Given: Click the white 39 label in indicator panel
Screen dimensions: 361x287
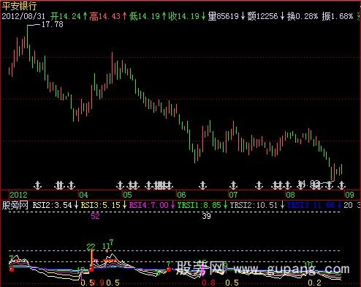Looking at the screenshot, I should coord(206,216).
